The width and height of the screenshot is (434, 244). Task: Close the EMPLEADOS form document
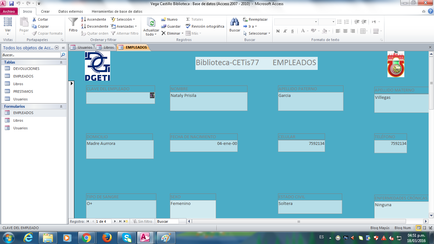coord(430,47)
